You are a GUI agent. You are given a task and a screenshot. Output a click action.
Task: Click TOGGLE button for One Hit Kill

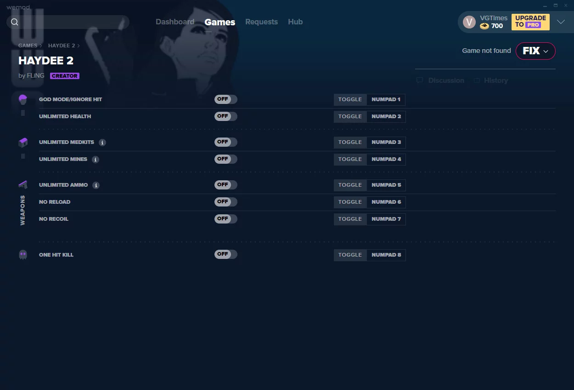click(350, 255)
